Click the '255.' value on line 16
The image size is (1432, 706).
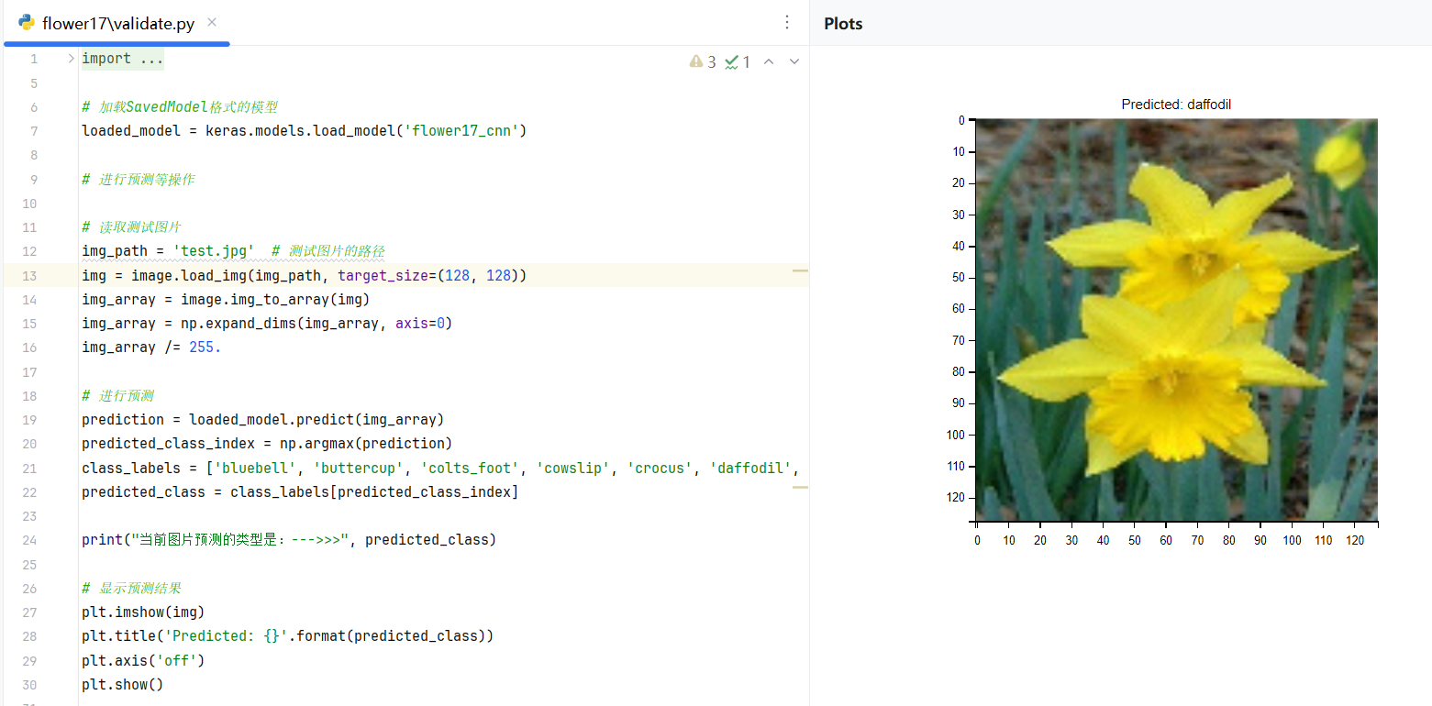coord(205,347)
